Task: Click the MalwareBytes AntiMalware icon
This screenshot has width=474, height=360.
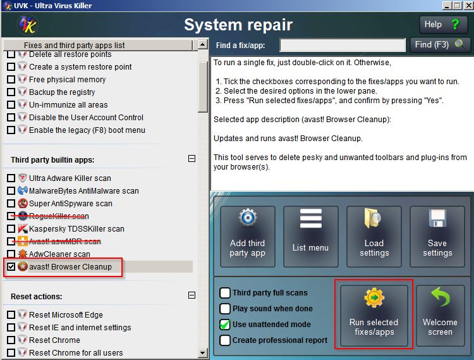Action: click(x=23, y=190)
